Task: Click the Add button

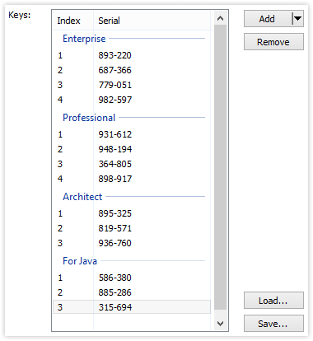Action: 268,19
